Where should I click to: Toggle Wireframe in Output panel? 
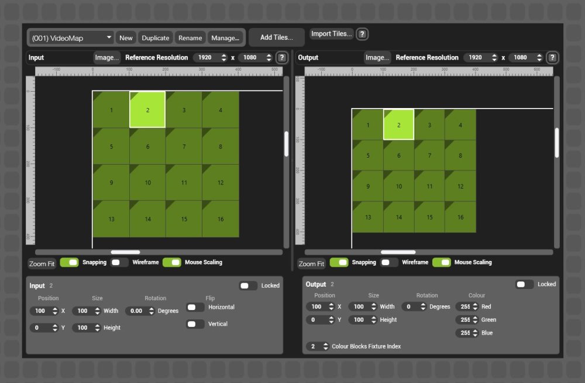tap(389, 262)
